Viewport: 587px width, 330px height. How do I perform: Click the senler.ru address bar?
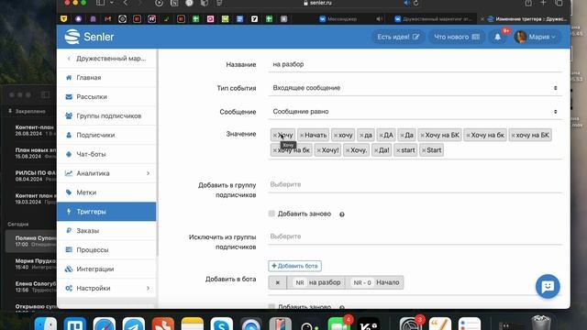(317, 3)
